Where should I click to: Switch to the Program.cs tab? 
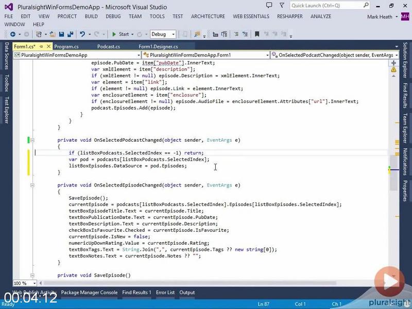66,46
